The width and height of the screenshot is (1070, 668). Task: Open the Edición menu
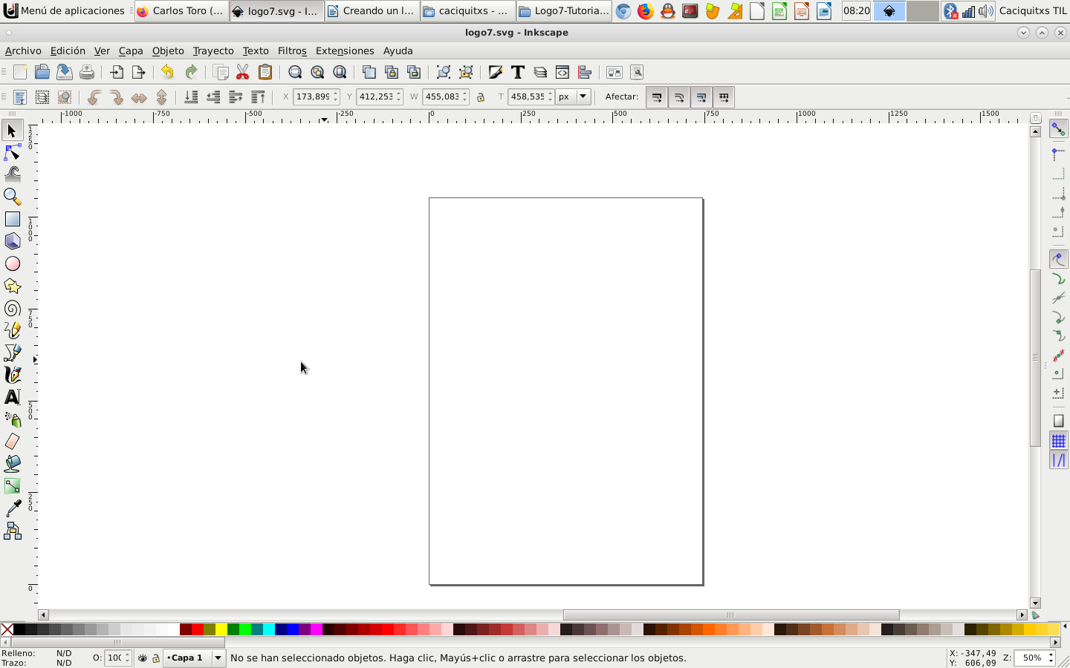pyautogui.click(x=68, y=50)
